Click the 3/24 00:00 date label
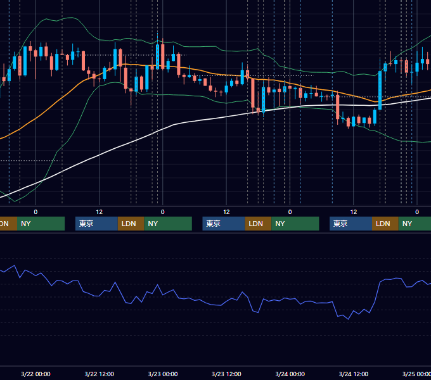Image resolution: width=431 pixels, height=380 pixels. point(290,374)
